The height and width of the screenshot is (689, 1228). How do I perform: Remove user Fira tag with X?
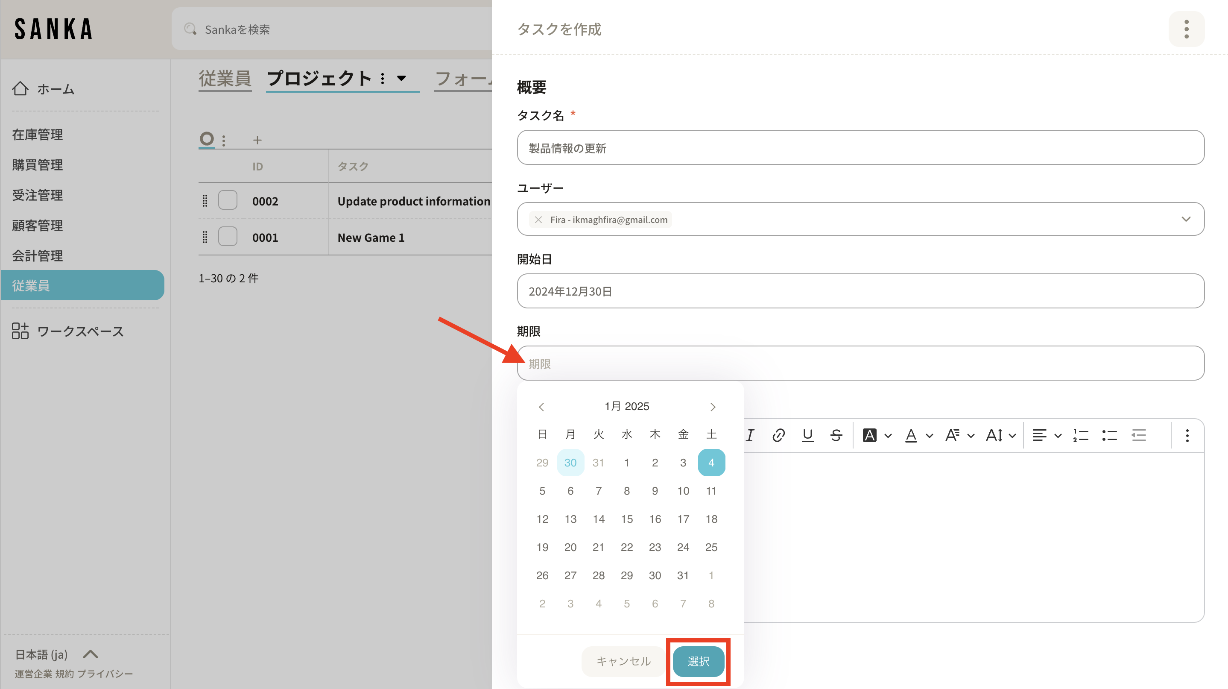(x=538, y=219)
